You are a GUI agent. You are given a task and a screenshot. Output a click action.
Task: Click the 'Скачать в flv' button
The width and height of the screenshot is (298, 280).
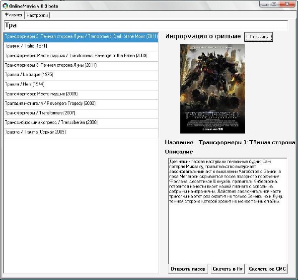tap(226, 269)
